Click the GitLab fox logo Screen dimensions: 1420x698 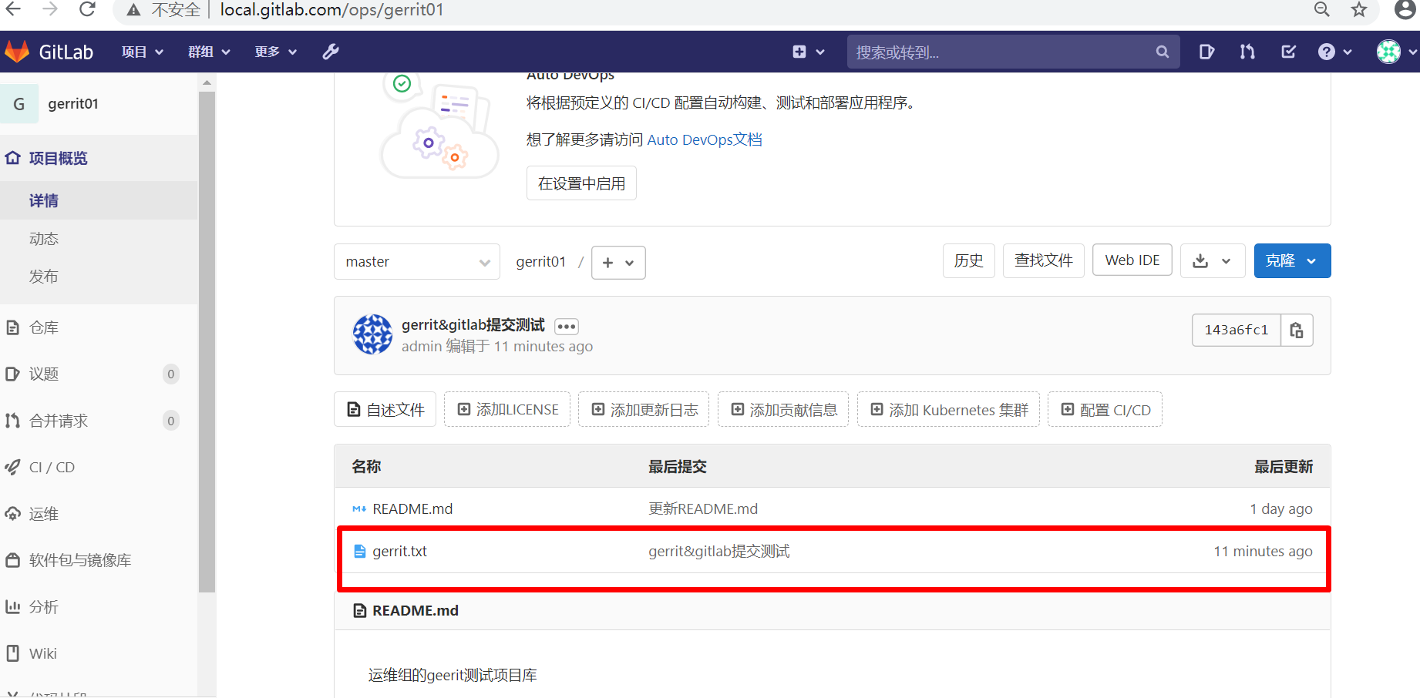17,52
